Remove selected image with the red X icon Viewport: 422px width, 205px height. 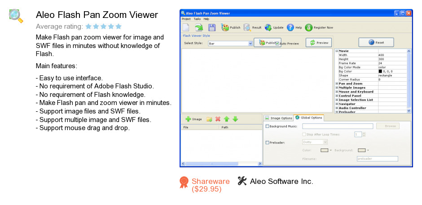tap(218, 119)
